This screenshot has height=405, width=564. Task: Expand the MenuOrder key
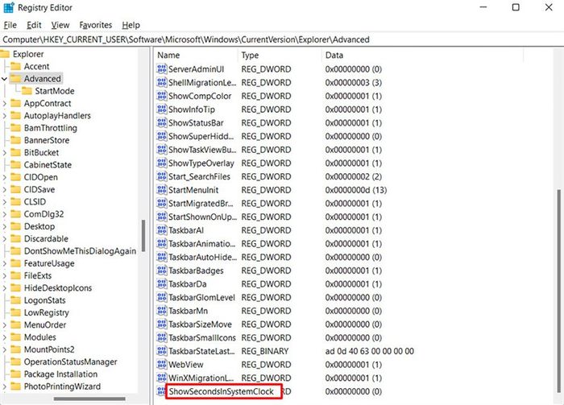[4, 324]
